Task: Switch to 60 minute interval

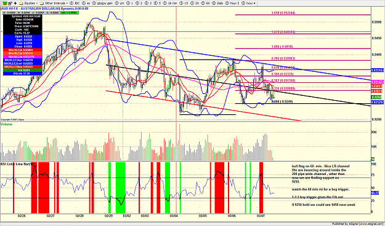Action: point(206,3)
